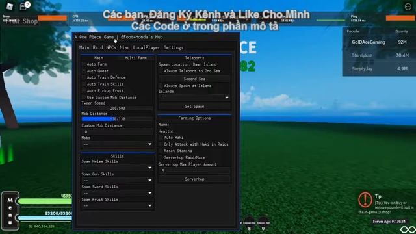
Task: Open the Fruit Shop label
Action: 21,21
